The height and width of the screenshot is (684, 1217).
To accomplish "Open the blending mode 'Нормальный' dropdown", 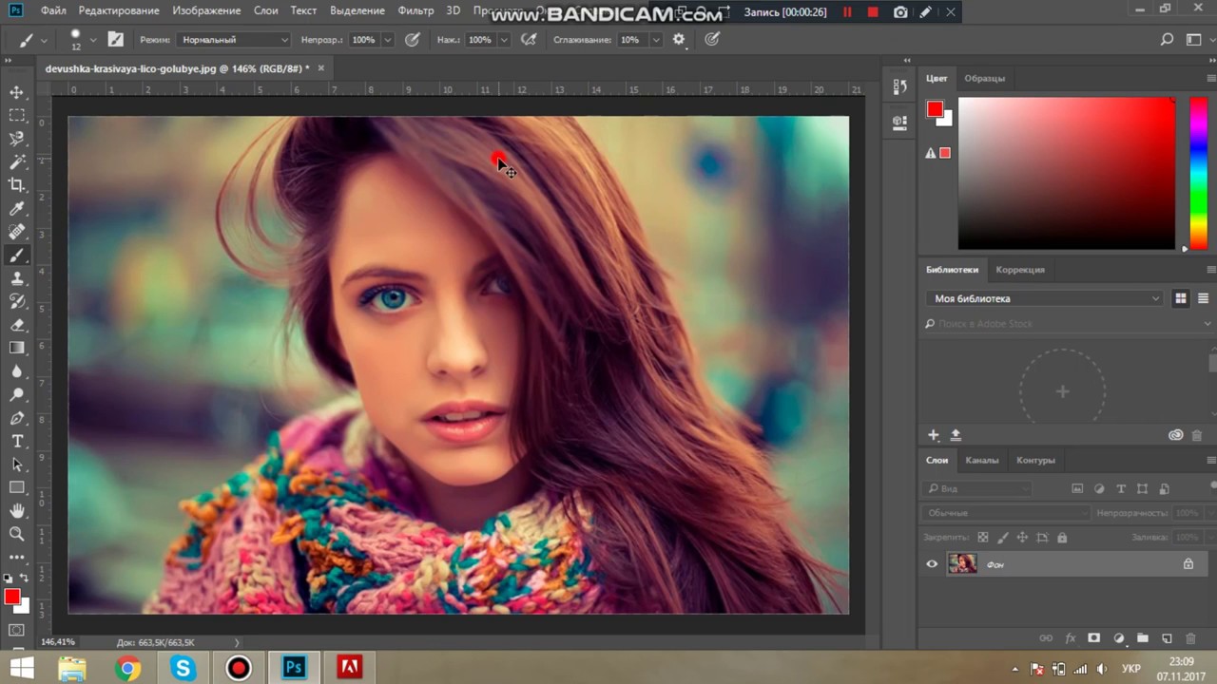I will (x=233, y=40).
